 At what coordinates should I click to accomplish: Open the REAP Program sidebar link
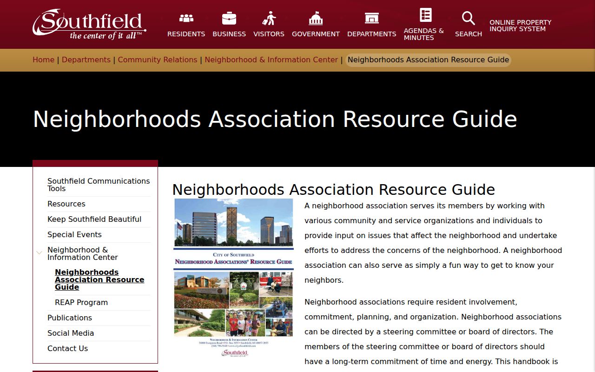pos(81,302)
